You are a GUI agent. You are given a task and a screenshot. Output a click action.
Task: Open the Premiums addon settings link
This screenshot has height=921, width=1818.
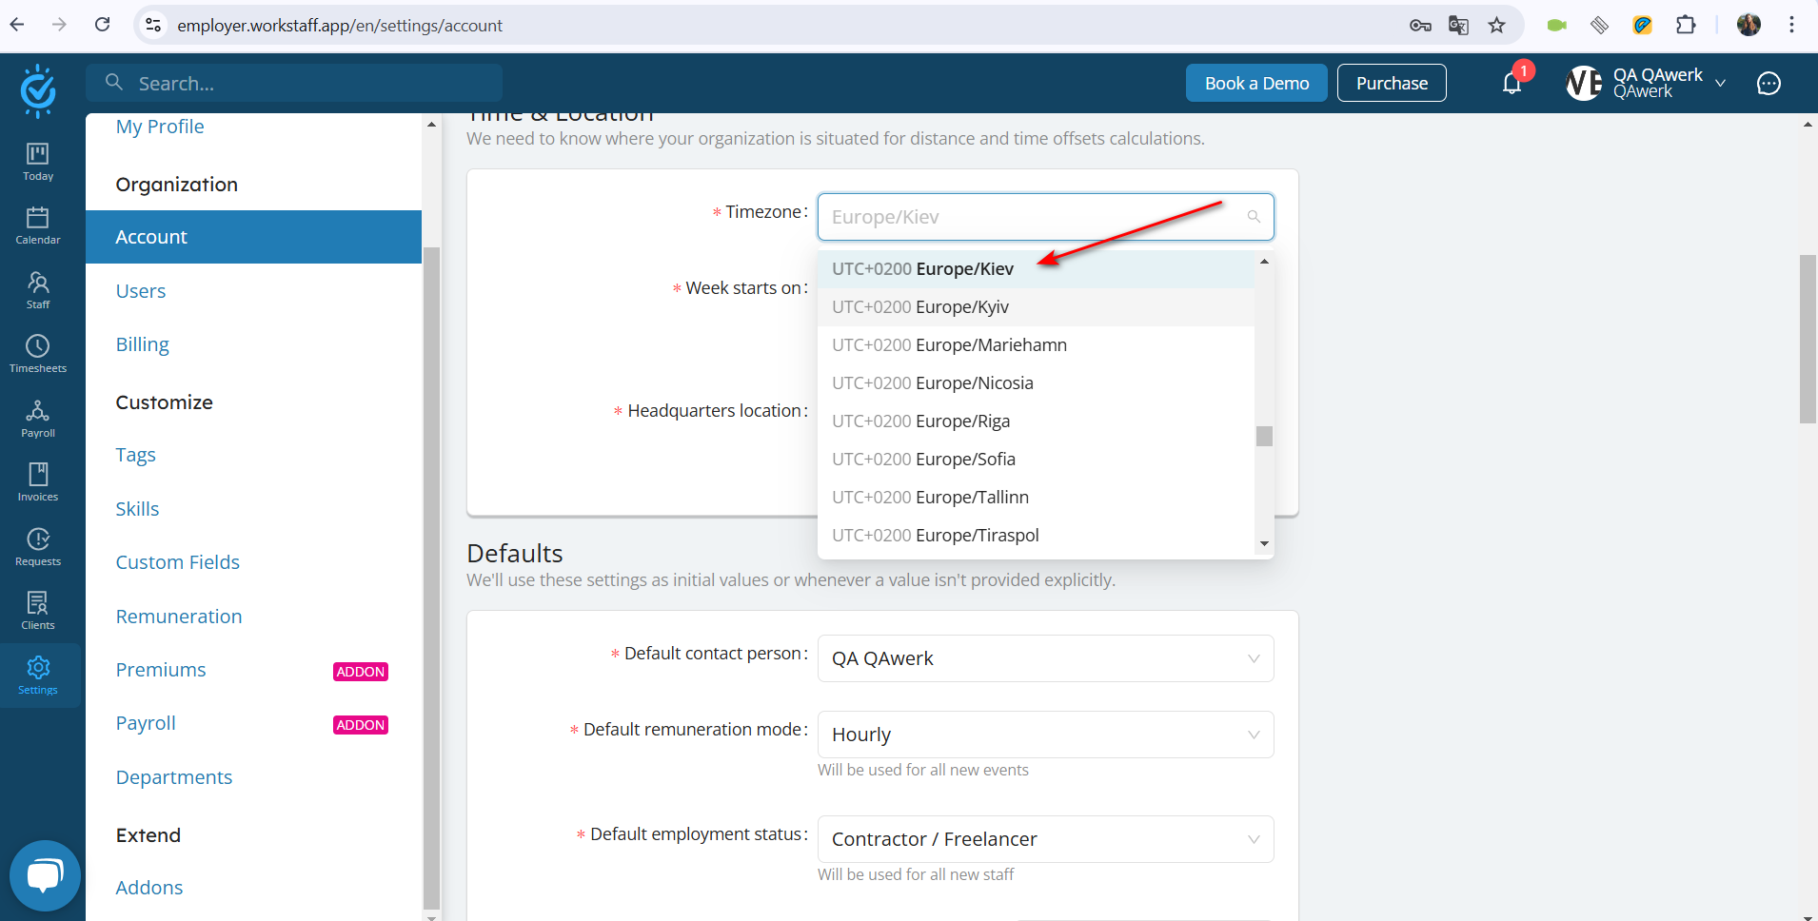(x=161, y=670)
